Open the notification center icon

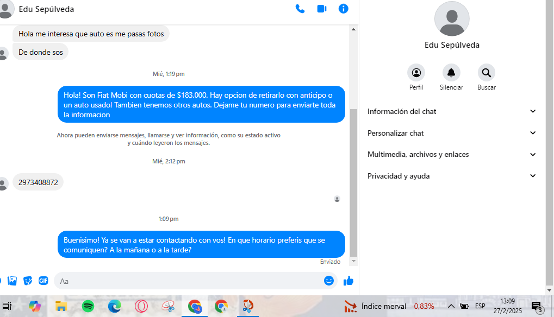[x=537, y=307]
